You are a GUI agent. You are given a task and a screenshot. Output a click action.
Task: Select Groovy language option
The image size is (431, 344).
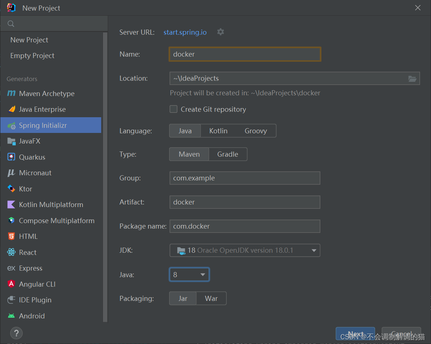256,131
